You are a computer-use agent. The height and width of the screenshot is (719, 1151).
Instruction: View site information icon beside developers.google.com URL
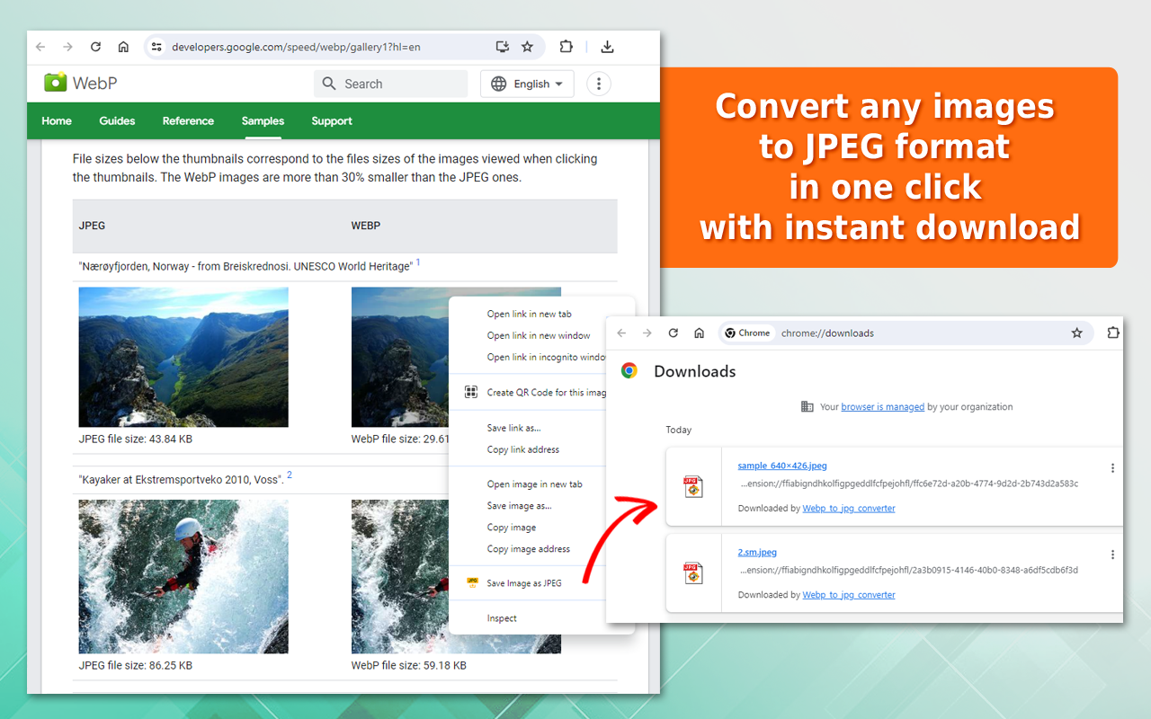tap(156, 47)
